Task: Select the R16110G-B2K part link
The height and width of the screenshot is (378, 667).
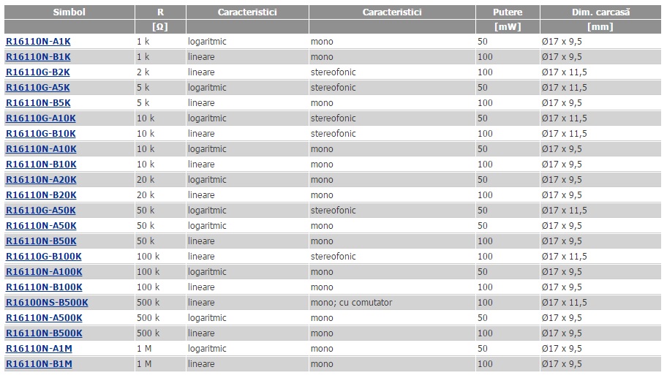Action: point(38,72)
